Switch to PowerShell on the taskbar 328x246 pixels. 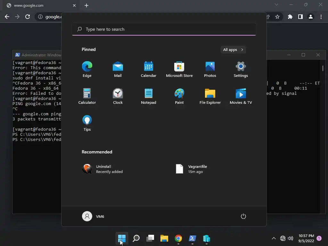[193, 238]
